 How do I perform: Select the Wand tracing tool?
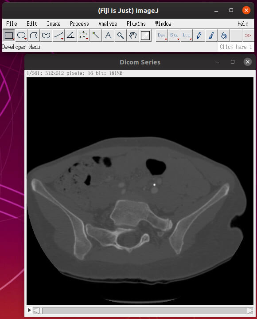96,36
